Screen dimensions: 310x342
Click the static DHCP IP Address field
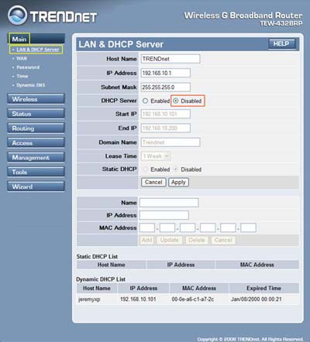click(164, 215)
